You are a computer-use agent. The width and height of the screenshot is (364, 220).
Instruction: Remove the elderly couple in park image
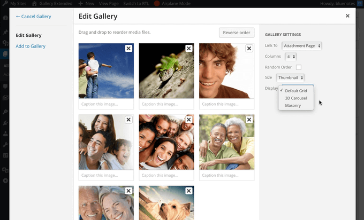[x=249, y=120]
